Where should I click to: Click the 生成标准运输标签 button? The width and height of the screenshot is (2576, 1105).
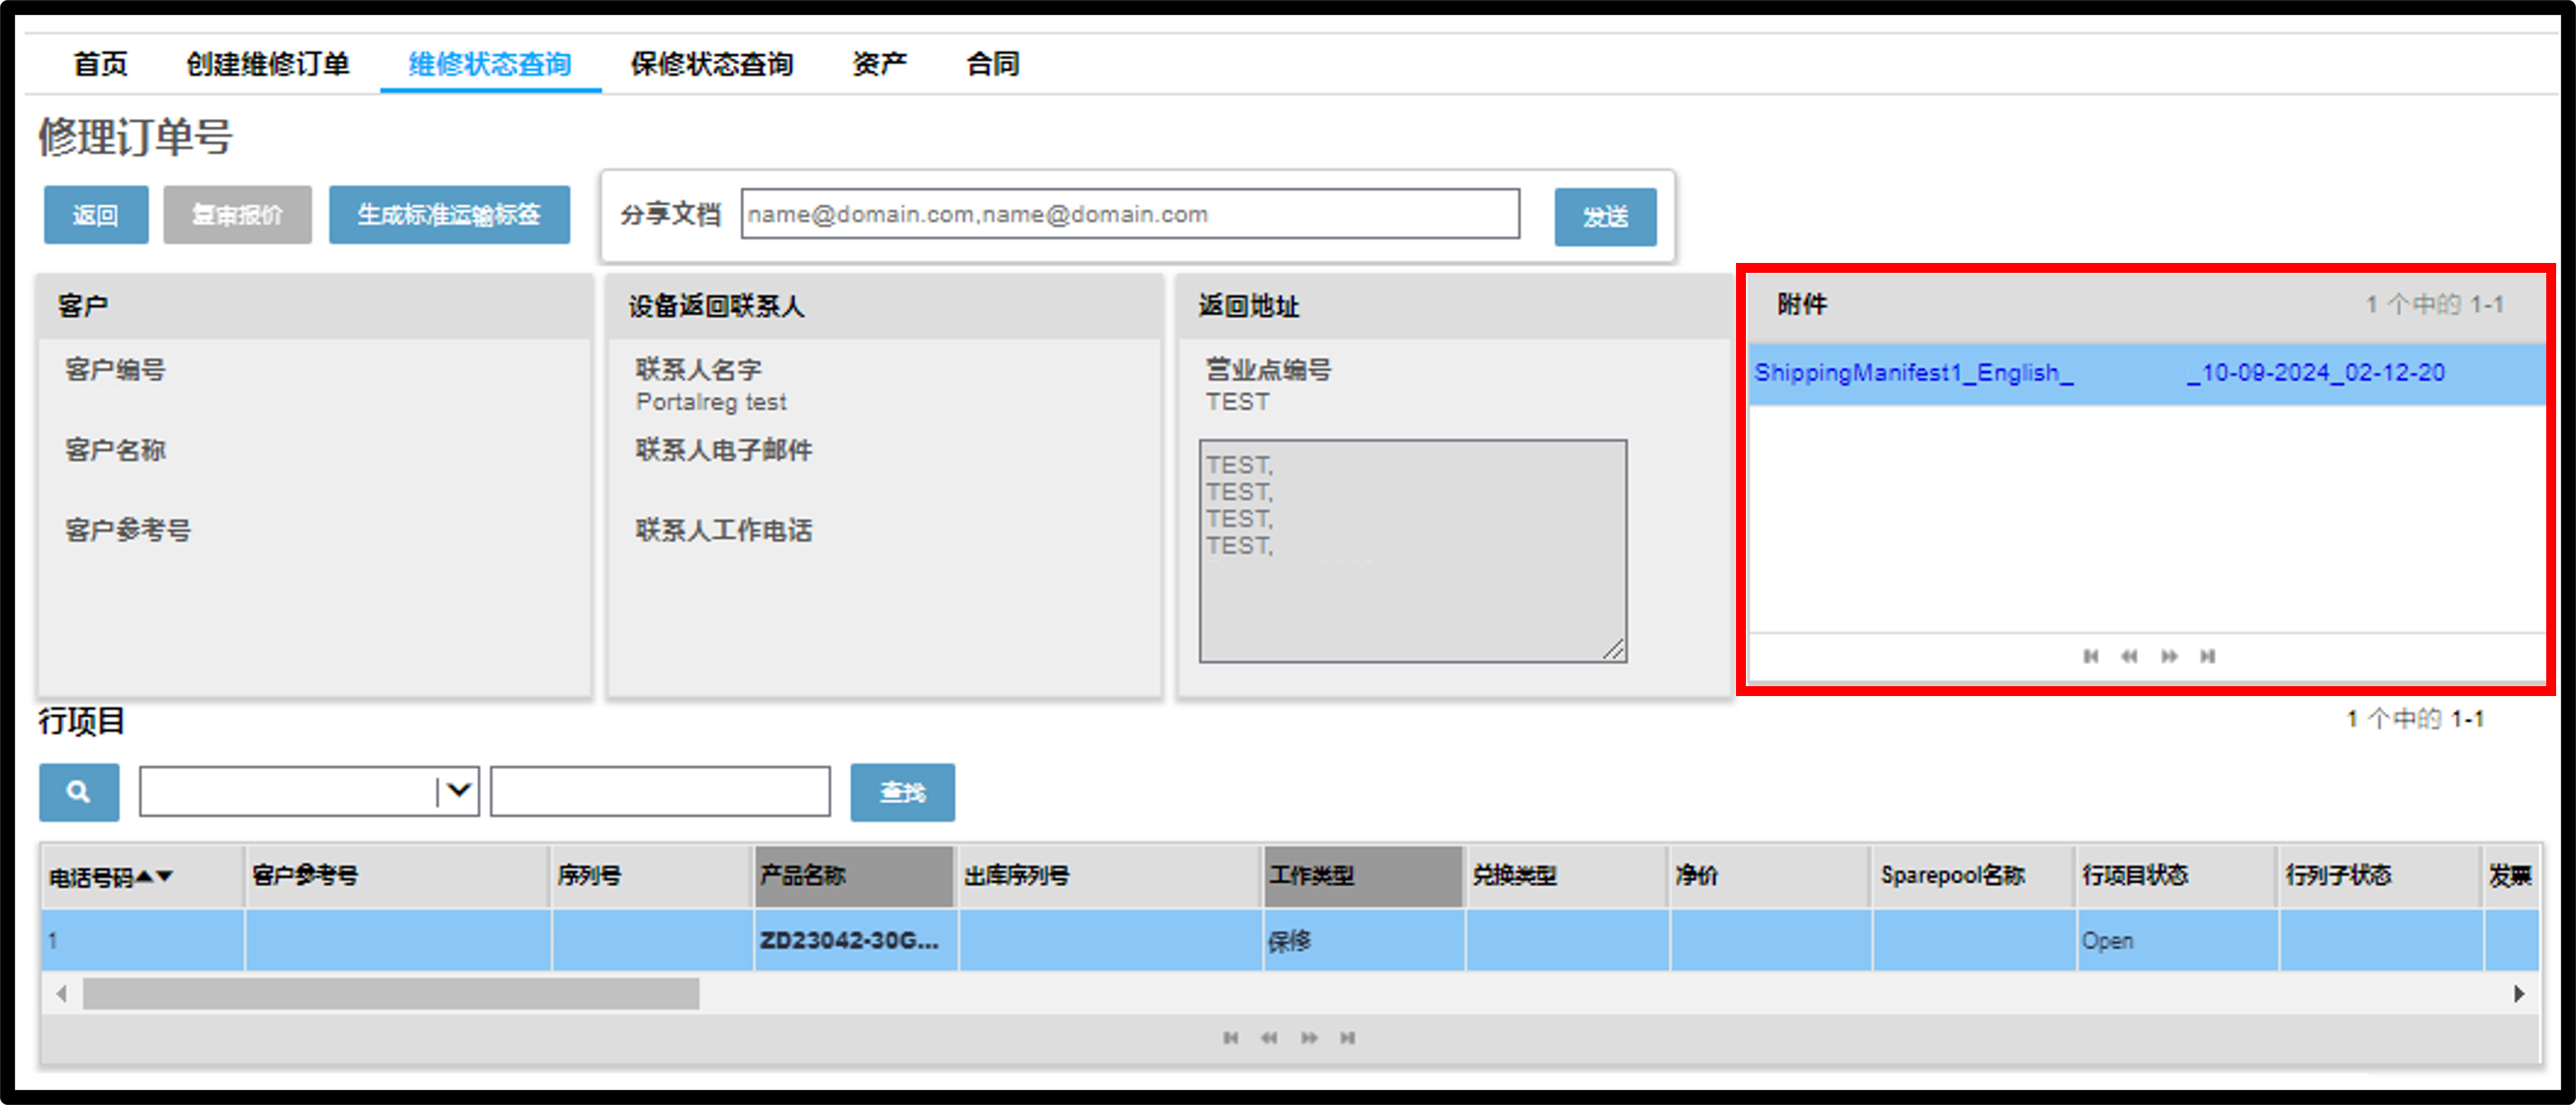449,214
